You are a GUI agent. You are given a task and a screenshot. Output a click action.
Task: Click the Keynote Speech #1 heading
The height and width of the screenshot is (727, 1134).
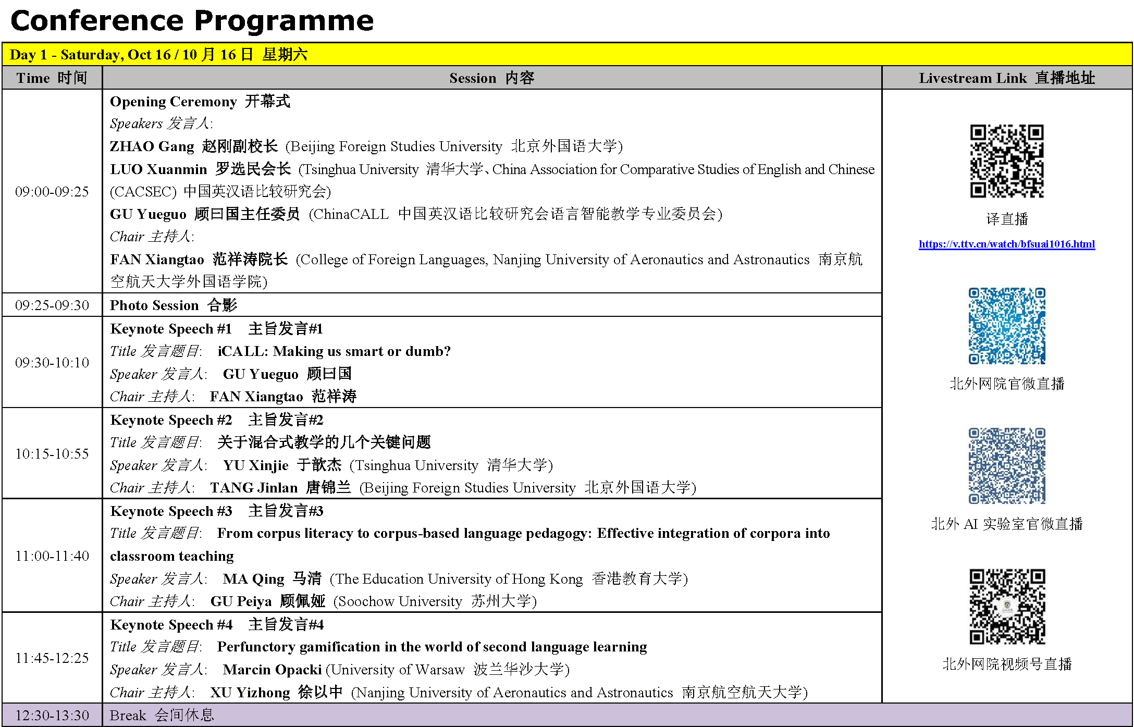click(216, 328)
